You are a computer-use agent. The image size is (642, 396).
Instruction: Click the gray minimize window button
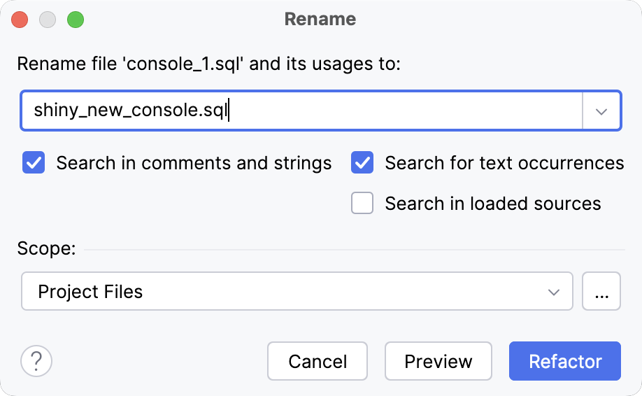point(48,20)
